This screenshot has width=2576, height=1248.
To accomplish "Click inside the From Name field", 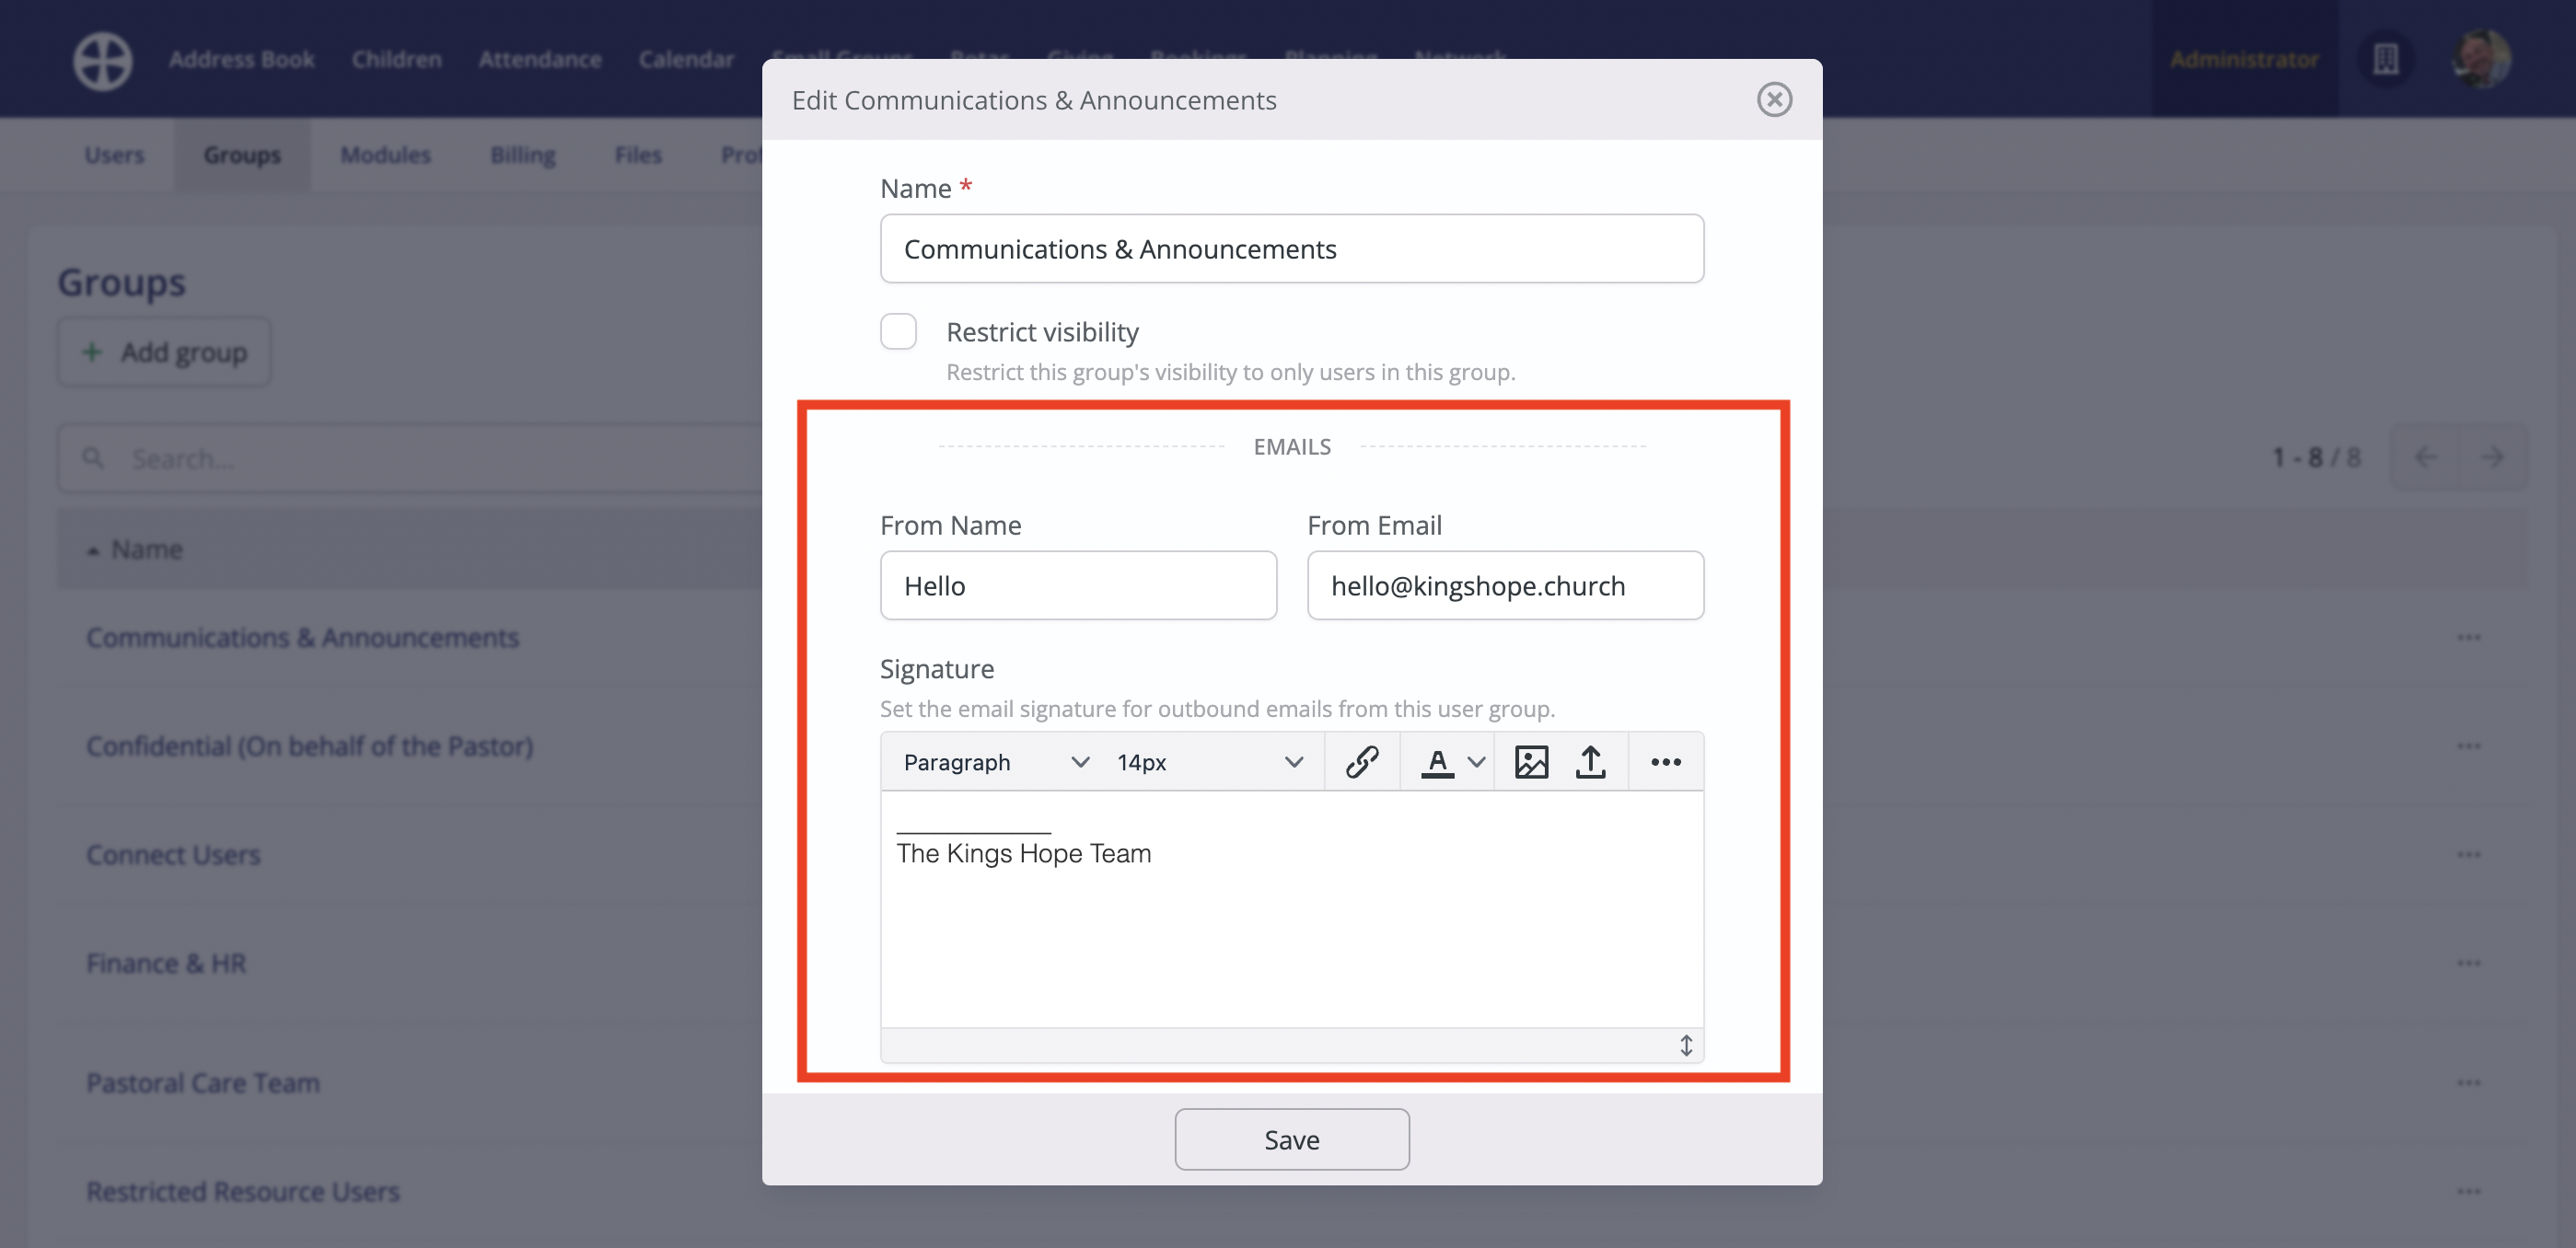I will tap(1078, 585).
